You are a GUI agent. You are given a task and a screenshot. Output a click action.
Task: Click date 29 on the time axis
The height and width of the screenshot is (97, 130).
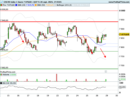[107, 95]
